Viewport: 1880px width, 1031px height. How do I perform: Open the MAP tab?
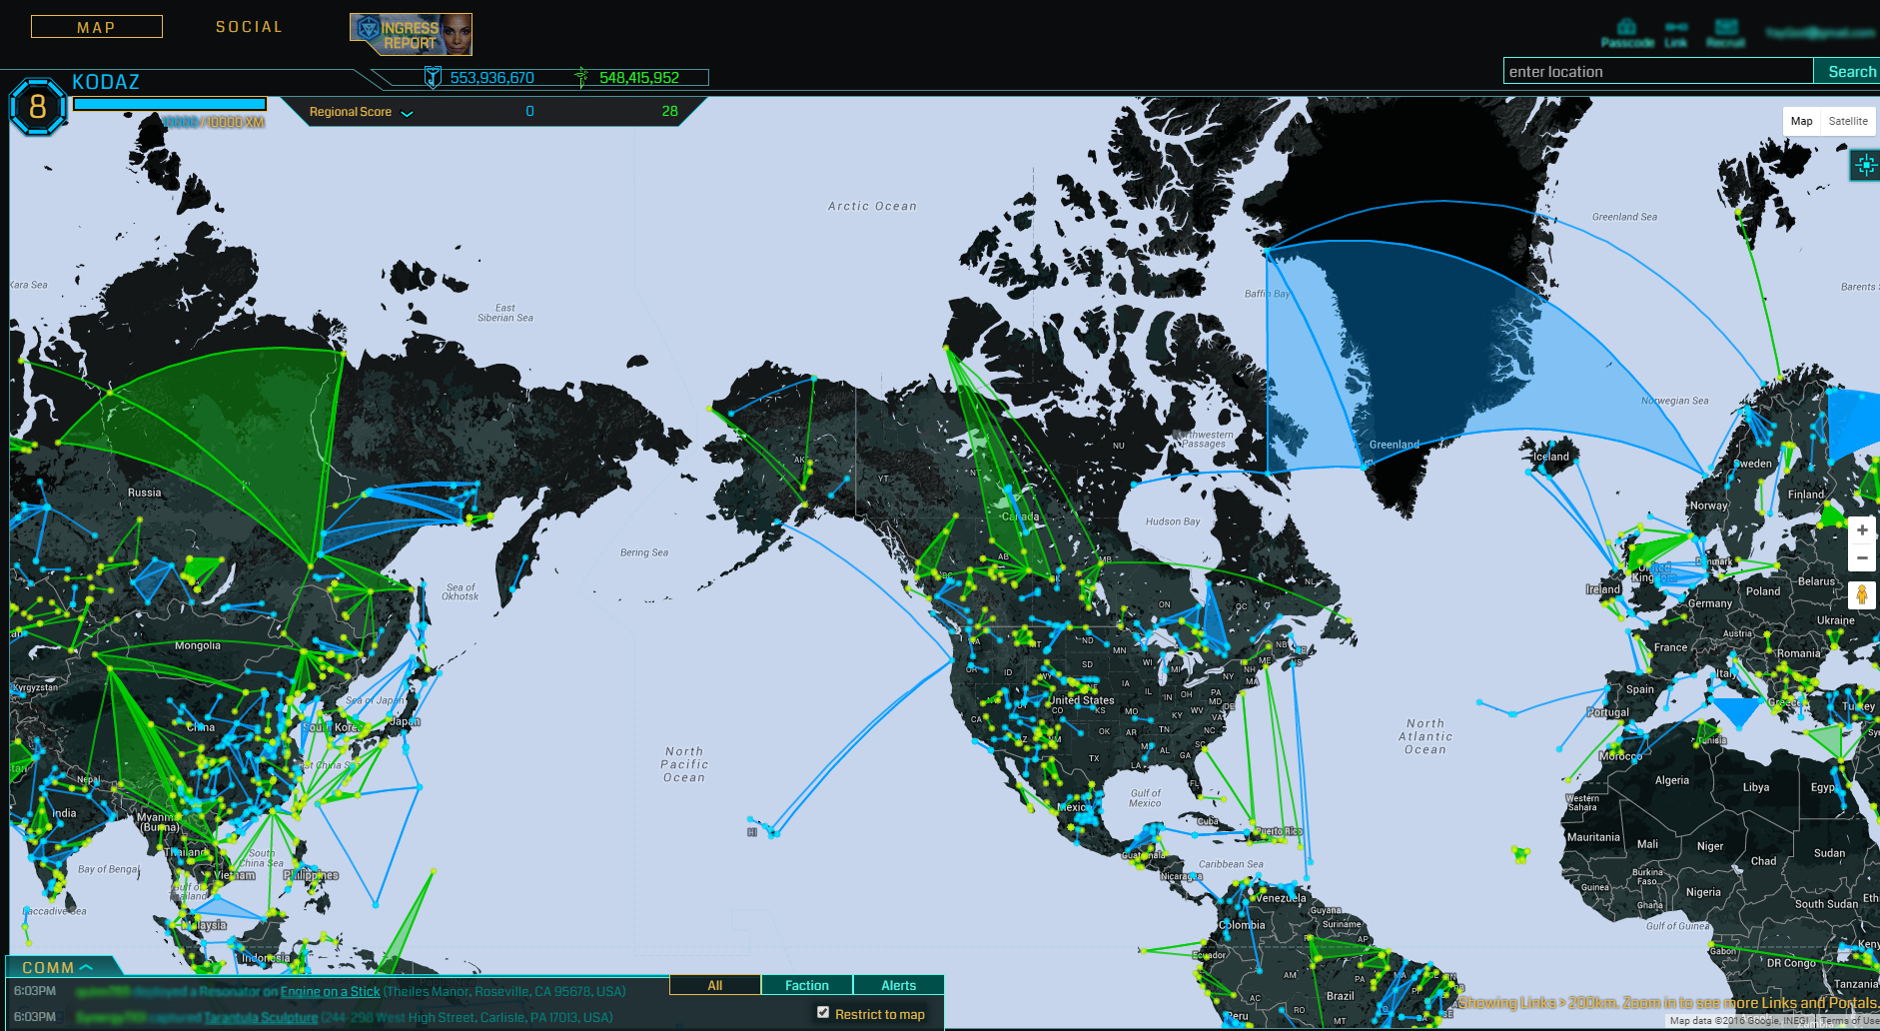click(x=97, y=27)
